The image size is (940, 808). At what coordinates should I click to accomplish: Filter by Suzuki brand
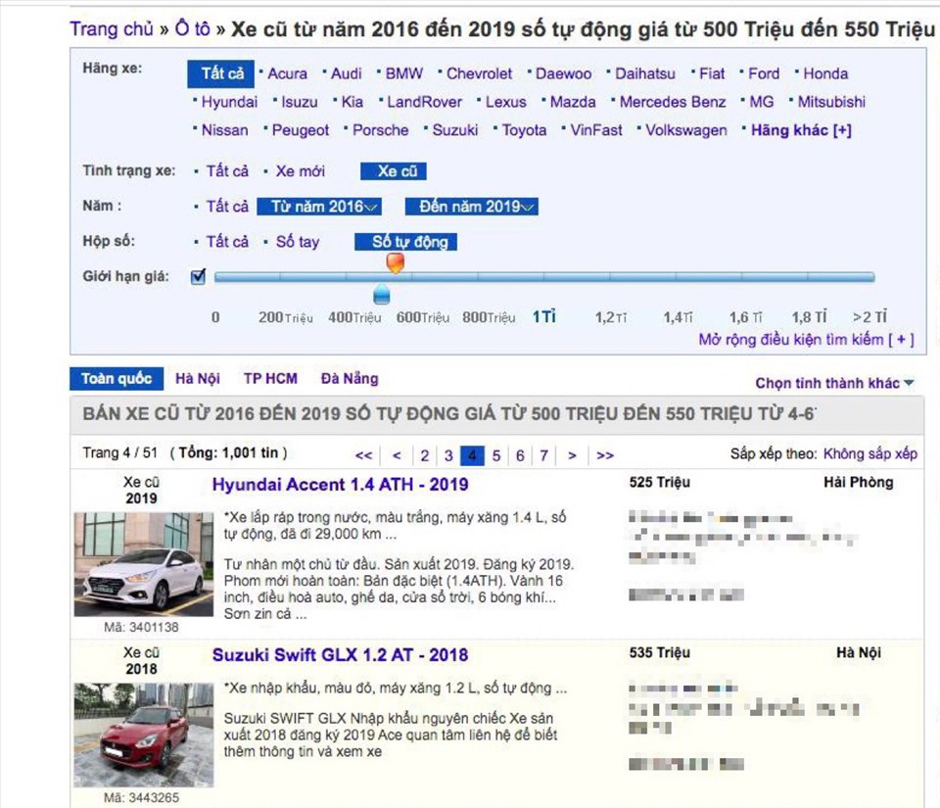[455, 130]
